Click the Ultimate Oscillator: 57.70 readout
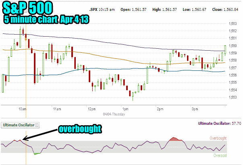243x165 pixels. [220, 124]
